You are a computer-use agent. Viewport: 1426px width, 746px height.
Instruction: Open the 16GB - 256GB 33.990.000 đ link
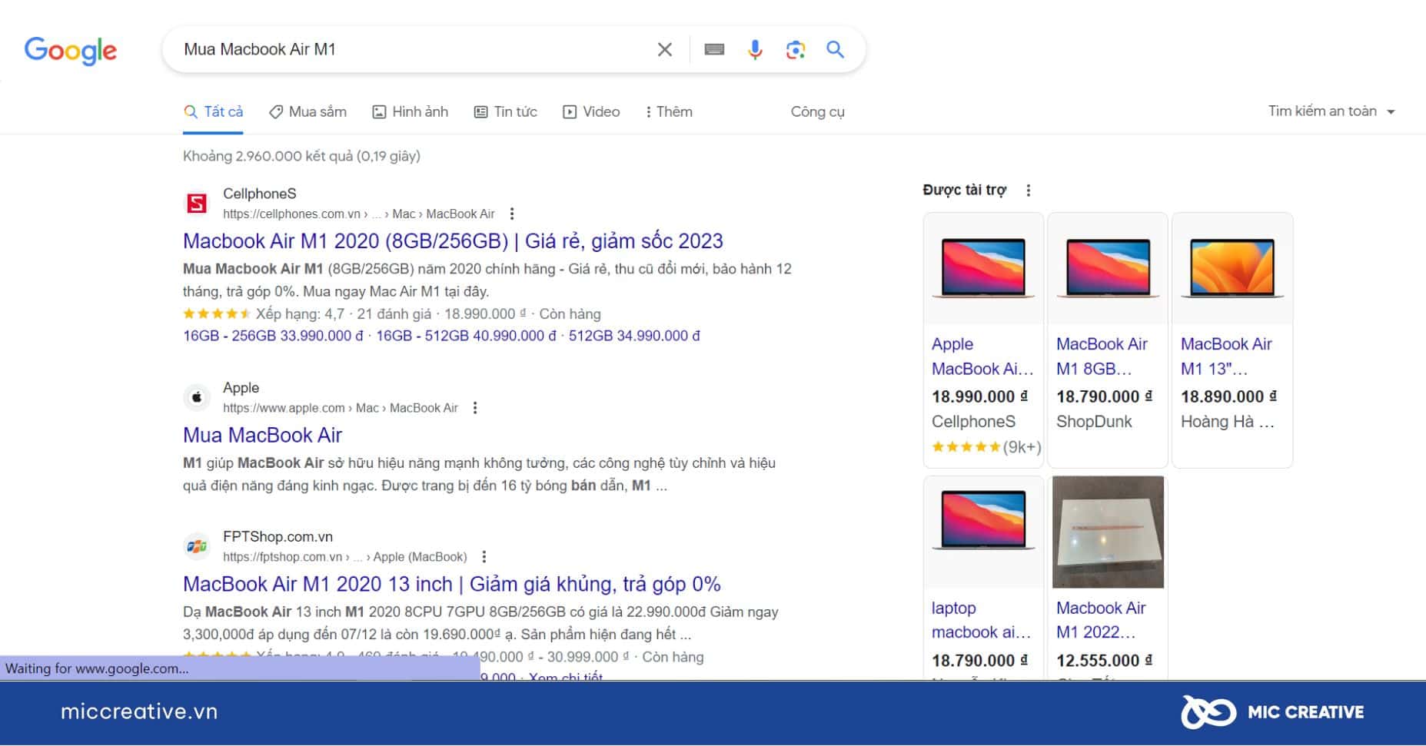(x=273, y=336)
